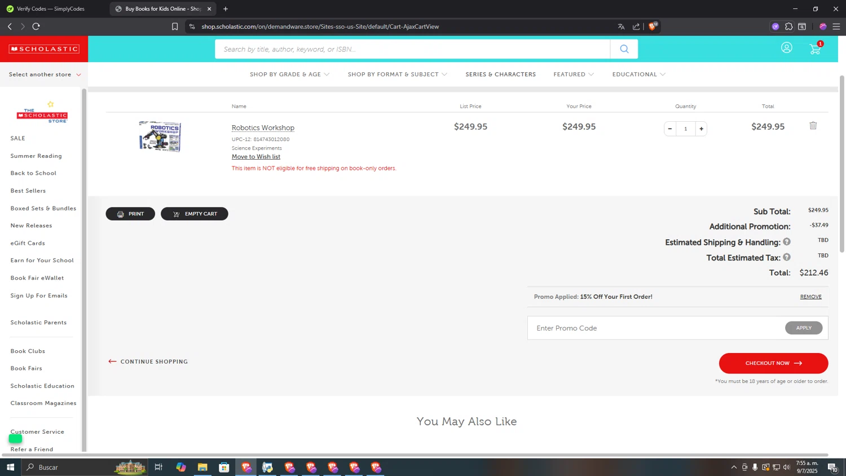This screenshot has height=476, width=846.
Task: Decrease quantity with minus button
Action: (670, 129)
